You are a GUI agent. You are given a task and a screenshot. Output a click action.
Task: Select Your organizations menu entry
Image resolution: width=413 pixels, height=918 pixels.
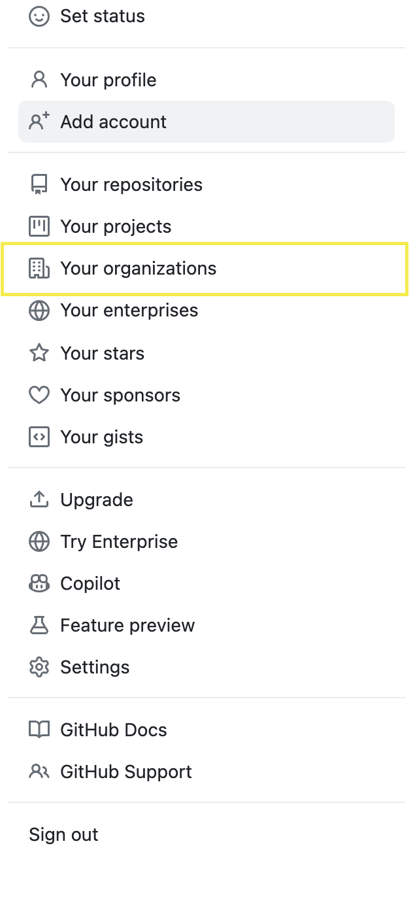(206, 268)
